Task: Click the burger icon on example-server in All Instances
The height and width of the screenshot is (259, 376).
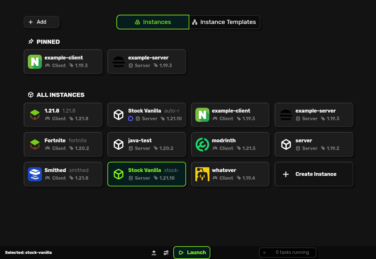Action: pos(286,114)
